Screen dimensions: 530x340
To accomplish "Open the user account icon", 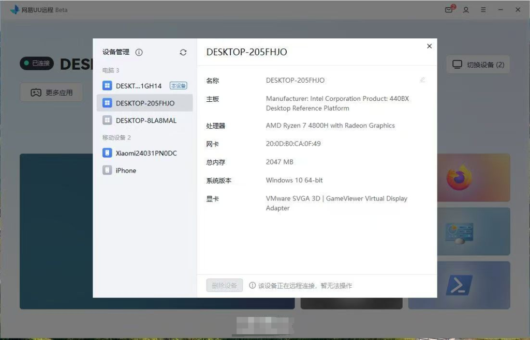I will point(466,10).
